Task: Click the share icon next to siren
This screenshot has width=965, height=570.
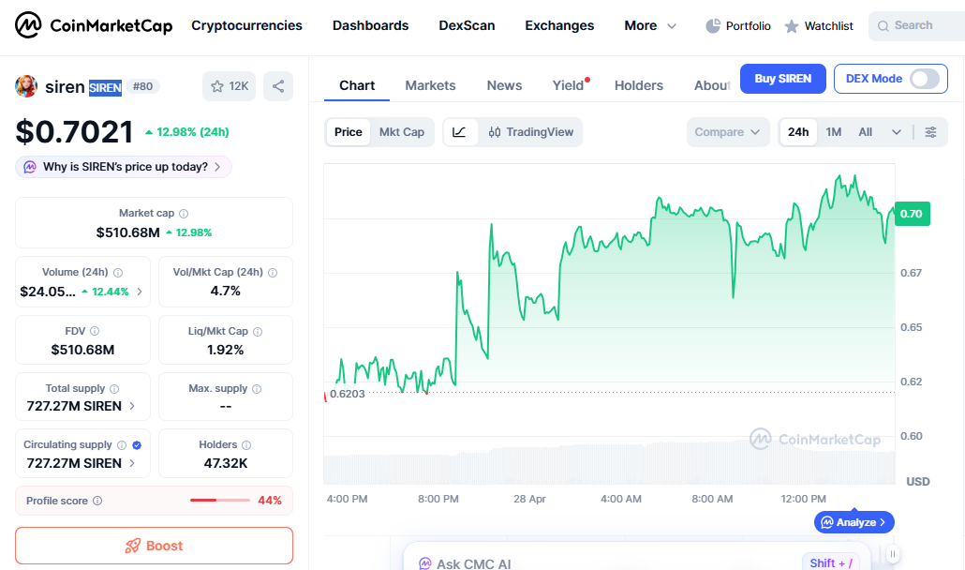Action: [277, 85]
